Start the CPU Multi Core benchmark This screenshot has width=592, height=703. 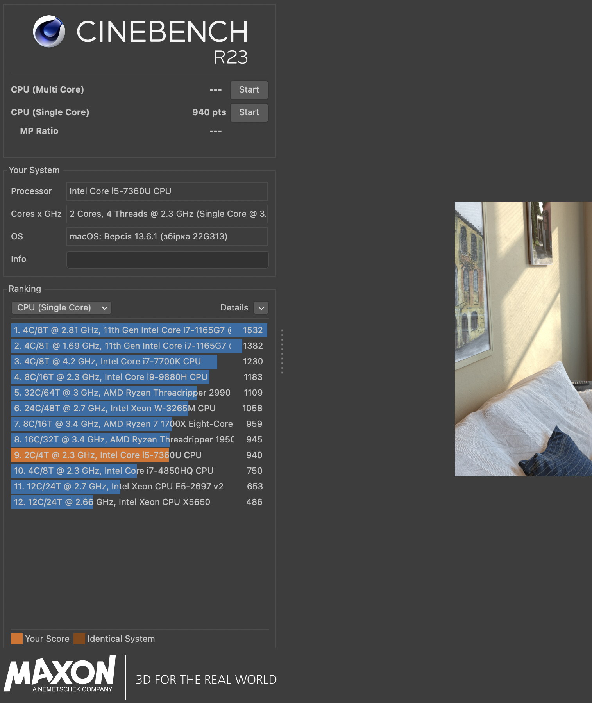click(249, 90)
